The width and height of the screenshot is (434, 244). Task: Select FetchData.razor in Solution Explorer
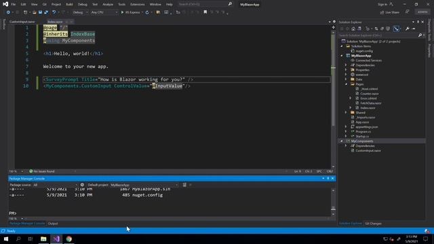pyautogui.click(x=371, y=103)
